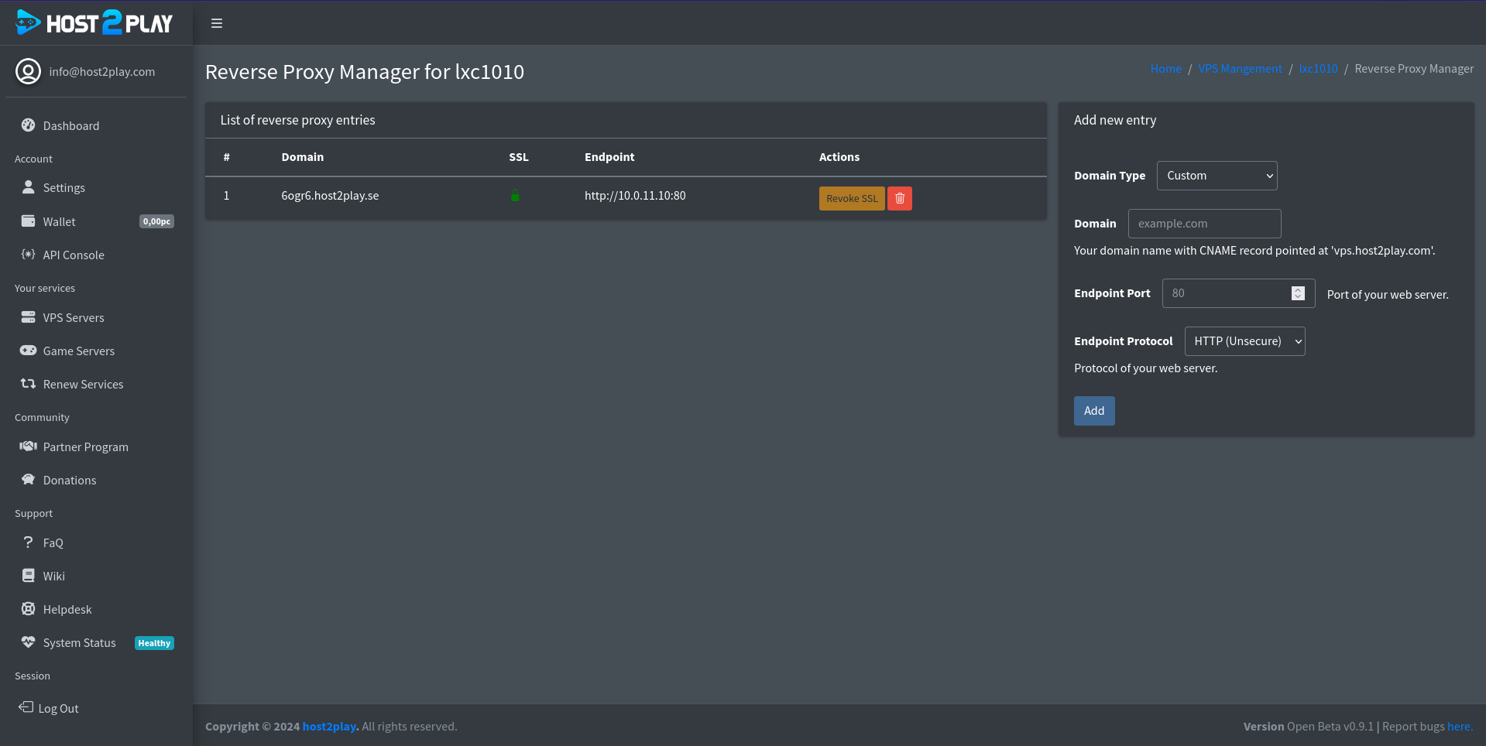Log Out of the session
Viewport: 1486px width, 746px height.
click(x=96, y=708)
